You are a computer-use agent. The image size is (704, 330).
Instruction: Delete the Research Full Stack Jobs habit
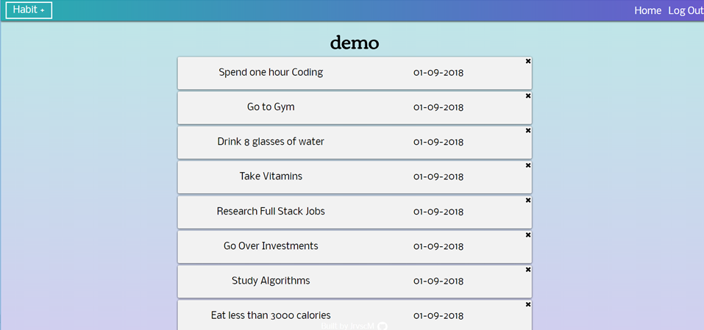(528, 201)
